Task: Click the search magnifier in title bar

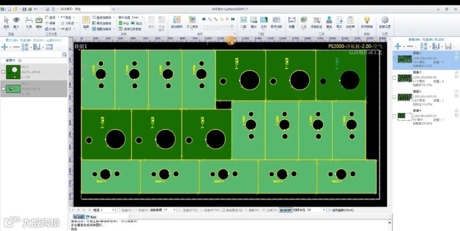Action: (x=114, y=9)
